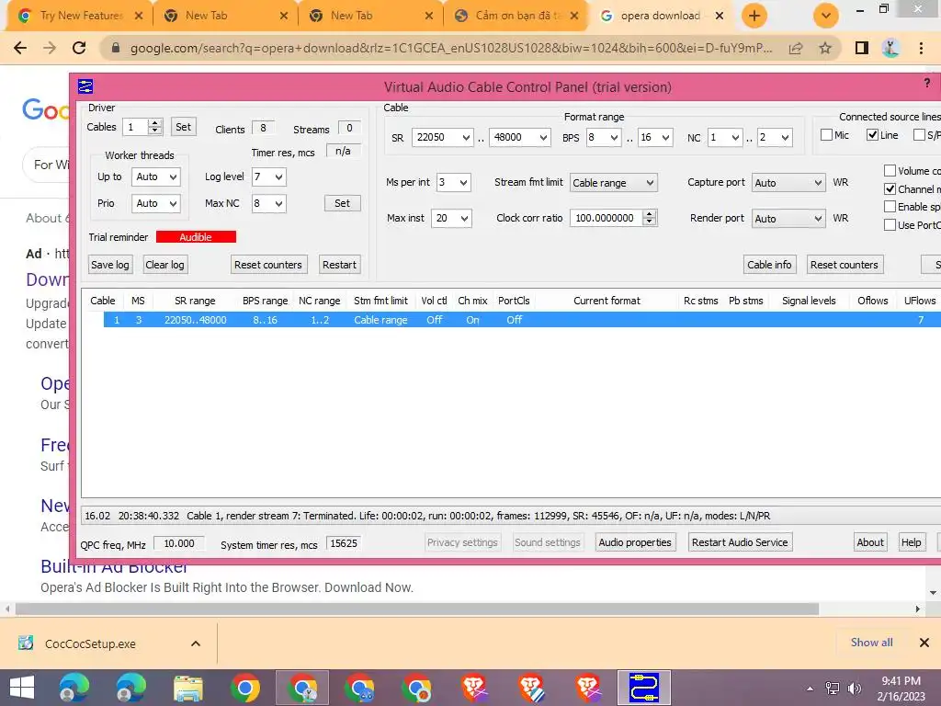This screenshot has width=941, height=706.
Task: Open Windows Start menu
Action: click(x=22, y=688)
